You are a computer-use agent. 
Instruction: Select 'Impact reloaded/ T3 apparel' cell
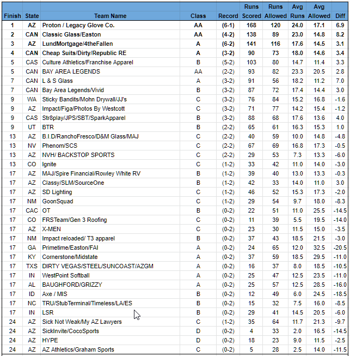tap(110, 238)
